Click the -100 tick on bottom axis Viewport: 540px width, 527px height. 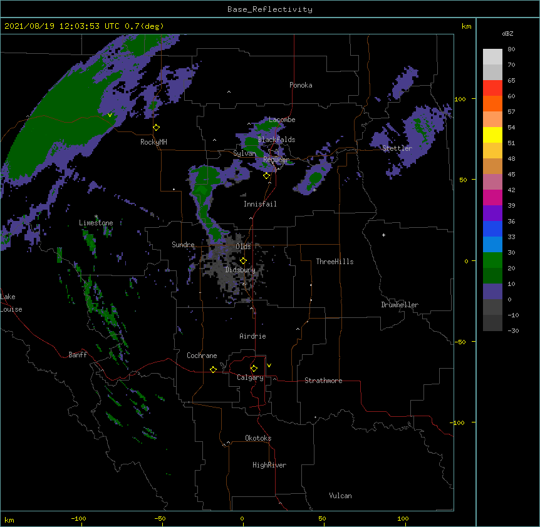[x=79, y=518]
